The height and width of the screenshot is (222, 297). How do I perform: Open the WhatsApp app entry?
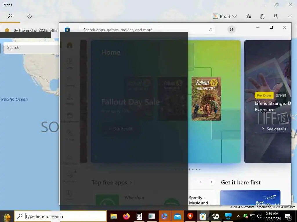pos(134,197)
